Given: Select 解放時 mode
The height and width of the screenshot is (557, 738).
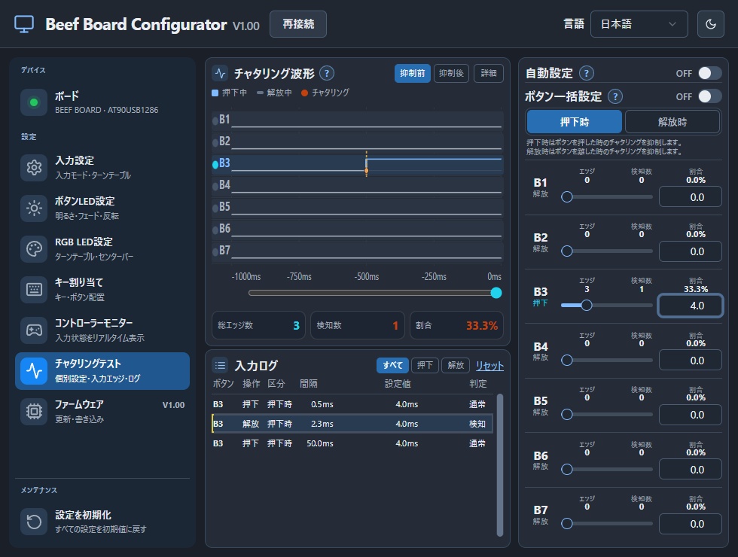Looking at the screenshot, I should click(672, 122).
